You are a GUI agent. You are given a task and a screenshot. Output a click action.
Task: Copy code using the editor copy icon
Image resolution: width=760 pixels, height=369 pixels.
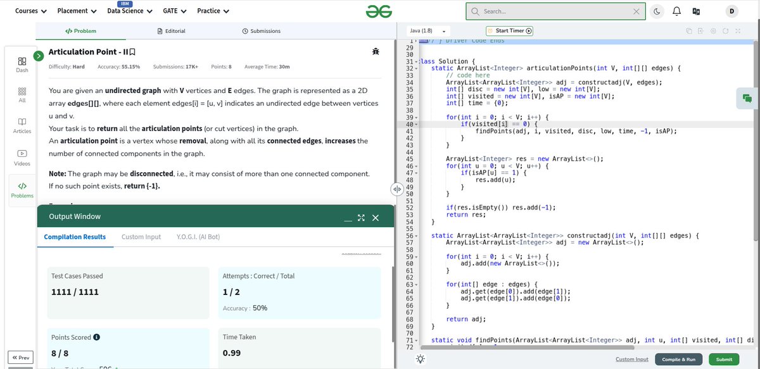coord(689,30)
